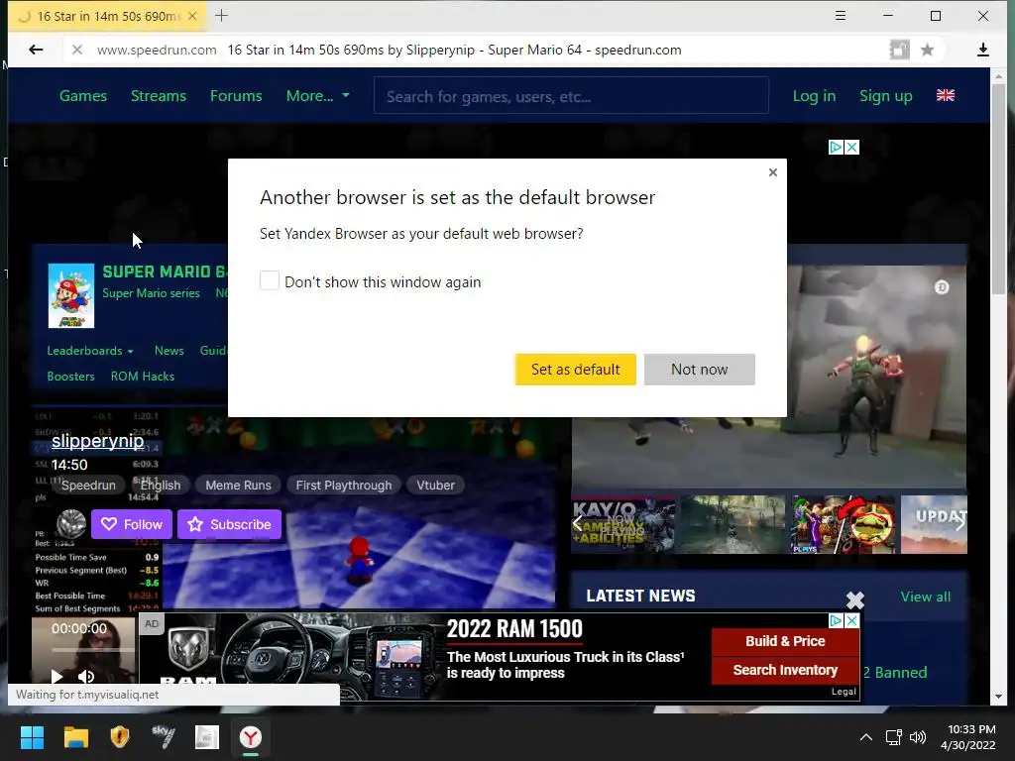The image size is (1015, 761).
Task: Close the 16 Star browser tab
Action: (192, 16)
